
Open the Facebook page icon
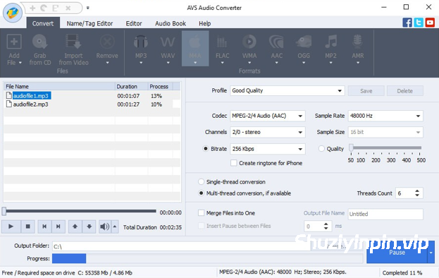407,23
